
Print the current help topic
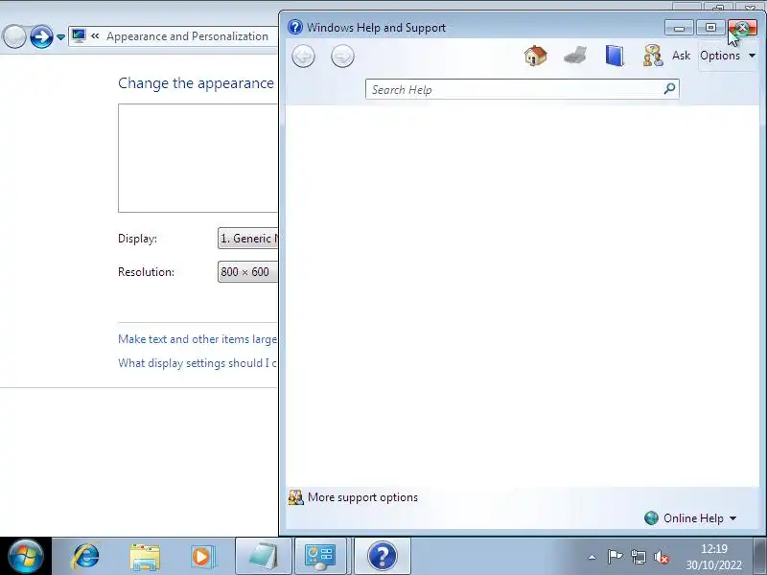click(x=575, y=56)
